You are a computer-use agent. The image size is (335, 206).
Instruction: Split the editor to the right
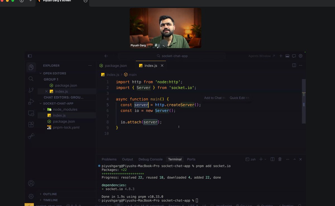coord(294,65)
